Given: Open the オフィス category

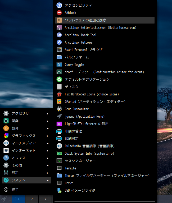Looking at the screenshot, I should click(x=26, y=158).
